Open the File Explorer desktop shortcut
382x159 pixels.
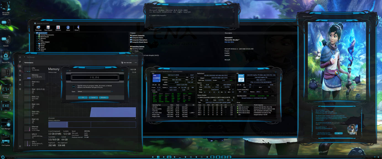pyautogui.click(x=6, y=140)
